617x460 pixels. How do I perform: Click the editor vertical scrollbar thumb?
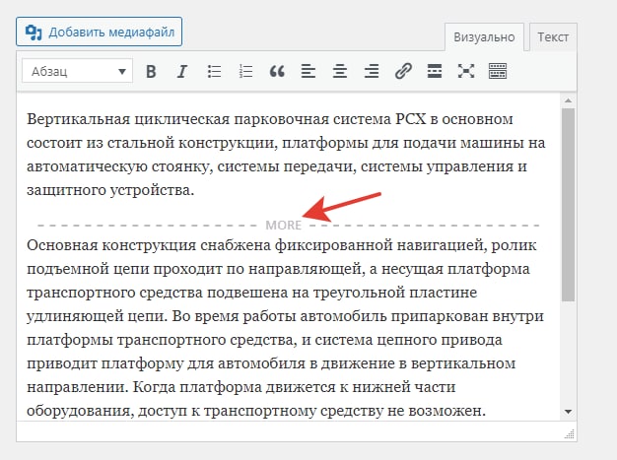tap(568, 205)
